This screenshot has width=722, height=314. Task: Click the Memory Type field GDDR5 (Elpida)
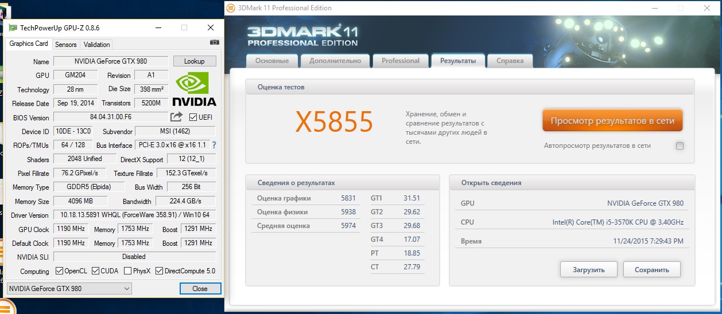tap(88, 187)
